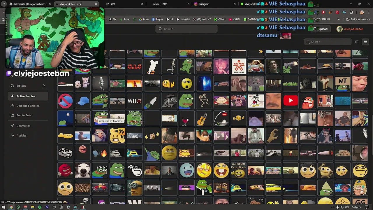Image resolution: width=373 pixels, height=210 pixels.
Task: Close the 'mmmH - 7TV' tab
Action: click(188, 4)
